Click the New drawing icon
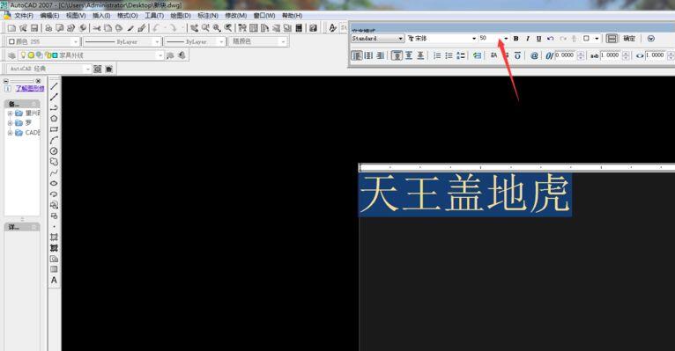Image resolution: width=675 pixels, height=351 pixels. pyautogui.click(x=11, y=28)
